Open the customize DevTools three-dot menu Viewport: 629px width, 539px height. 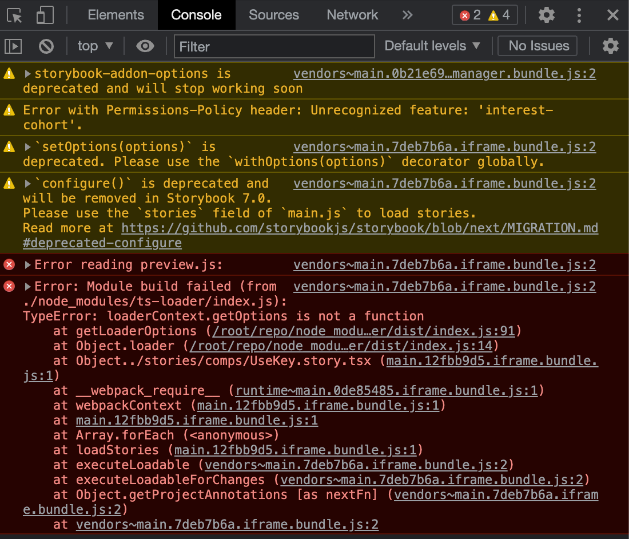(579, 15)
